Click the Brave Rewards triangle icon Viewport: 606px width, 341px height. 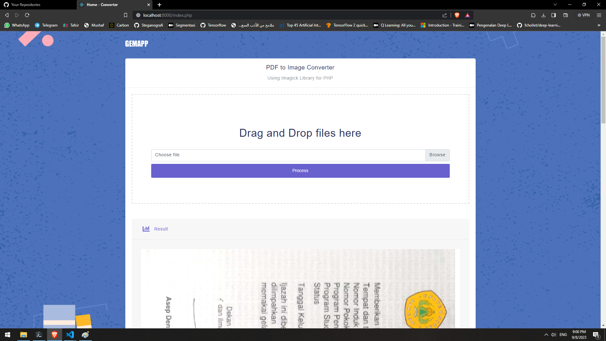pos(467,15)
